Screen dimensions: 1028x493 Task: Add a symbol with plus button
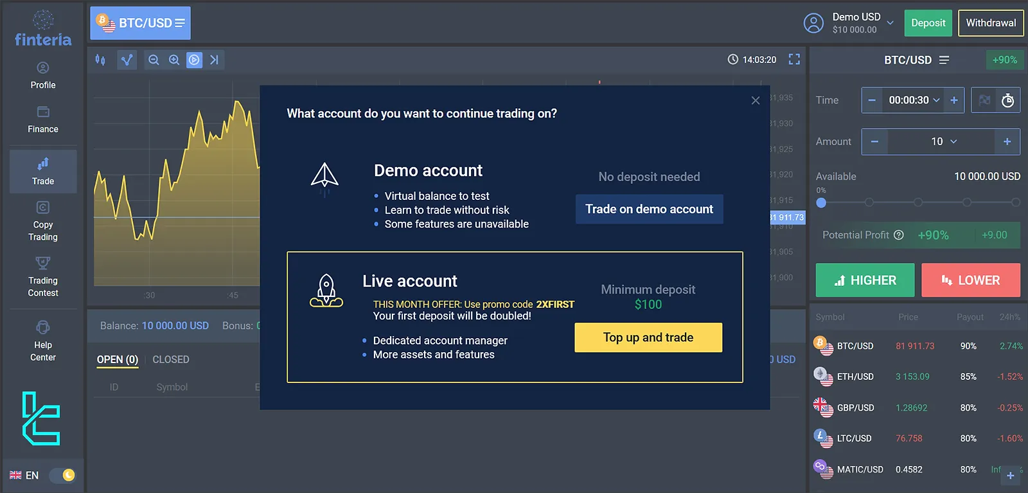(1011, 476)
